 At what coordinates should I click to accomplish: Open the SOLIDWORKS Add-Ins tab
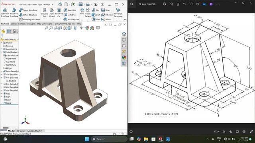click(x=65, y=24)
